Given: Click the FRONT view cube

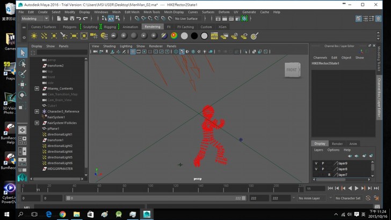Looking at the screenshot, I should (x=291, y=70).
